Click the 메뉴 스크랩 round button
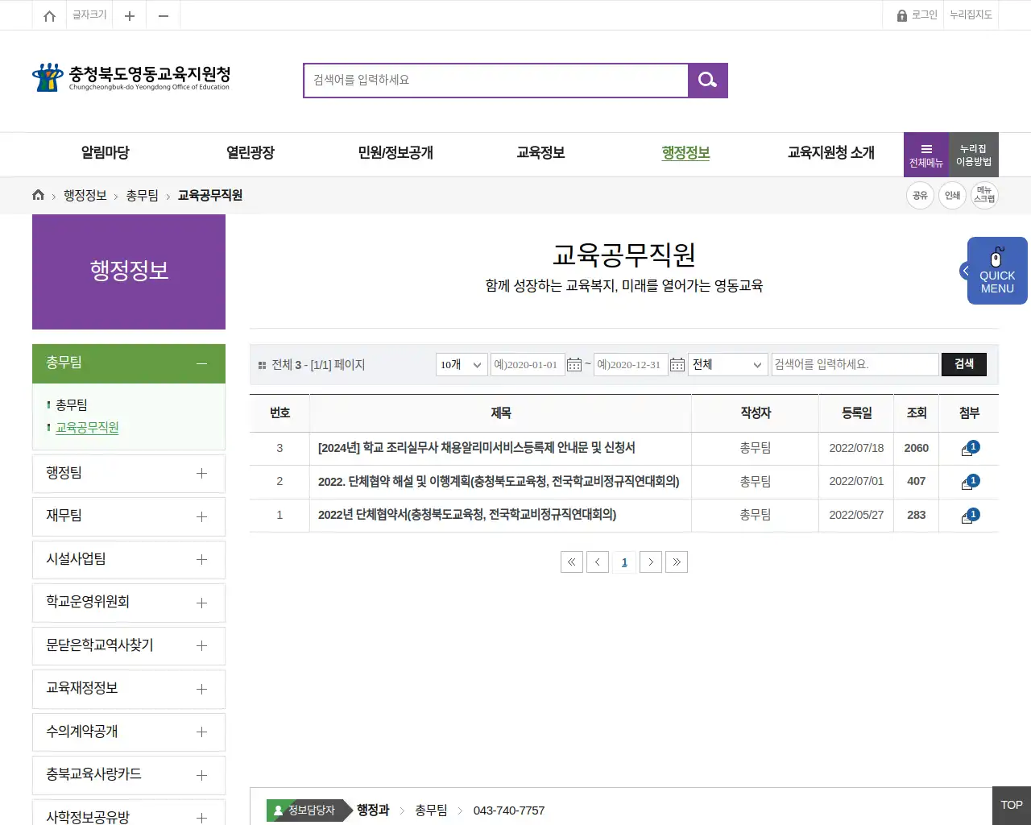 pyautogui.click(x=984, y=195)
